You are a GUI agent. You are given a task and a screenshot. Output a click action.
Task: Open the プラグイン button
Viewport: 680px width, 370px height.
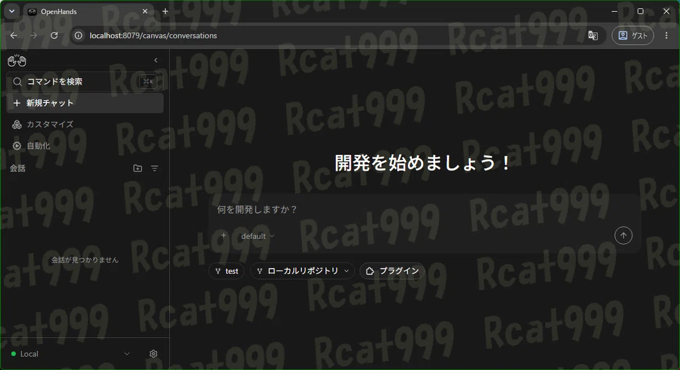coord(392,271)
